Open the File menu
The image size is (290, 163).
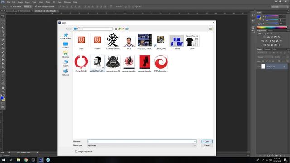point(8,2)
